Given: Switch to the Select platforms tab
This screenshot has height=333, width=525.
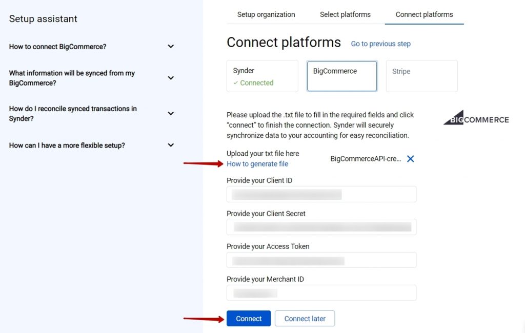Looking at the screenshot, I should click(345, 14).
